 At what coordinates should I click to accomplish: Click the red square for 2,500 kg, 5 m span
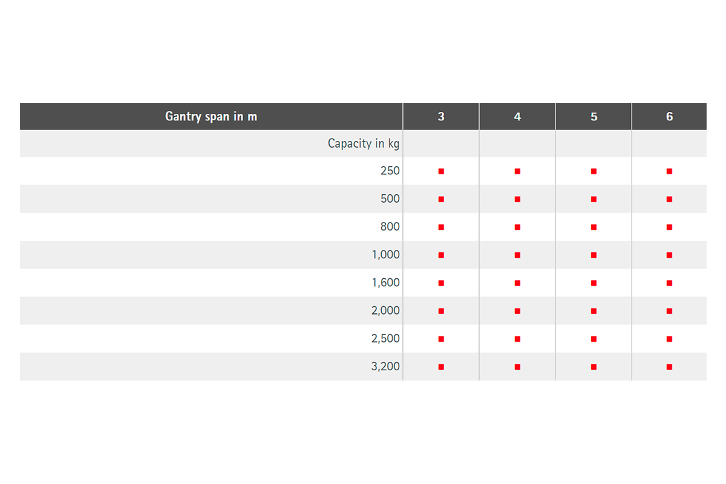click(x=594, y=339)
